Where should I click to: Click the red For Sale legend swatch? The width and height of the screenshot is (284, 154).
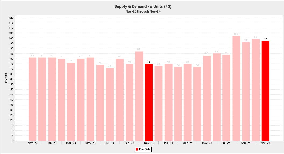[137, 149]
